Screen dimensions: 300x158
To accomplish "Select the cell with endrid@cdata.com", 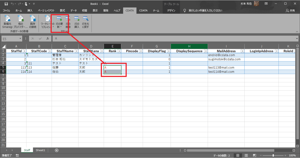I will 226,55.
